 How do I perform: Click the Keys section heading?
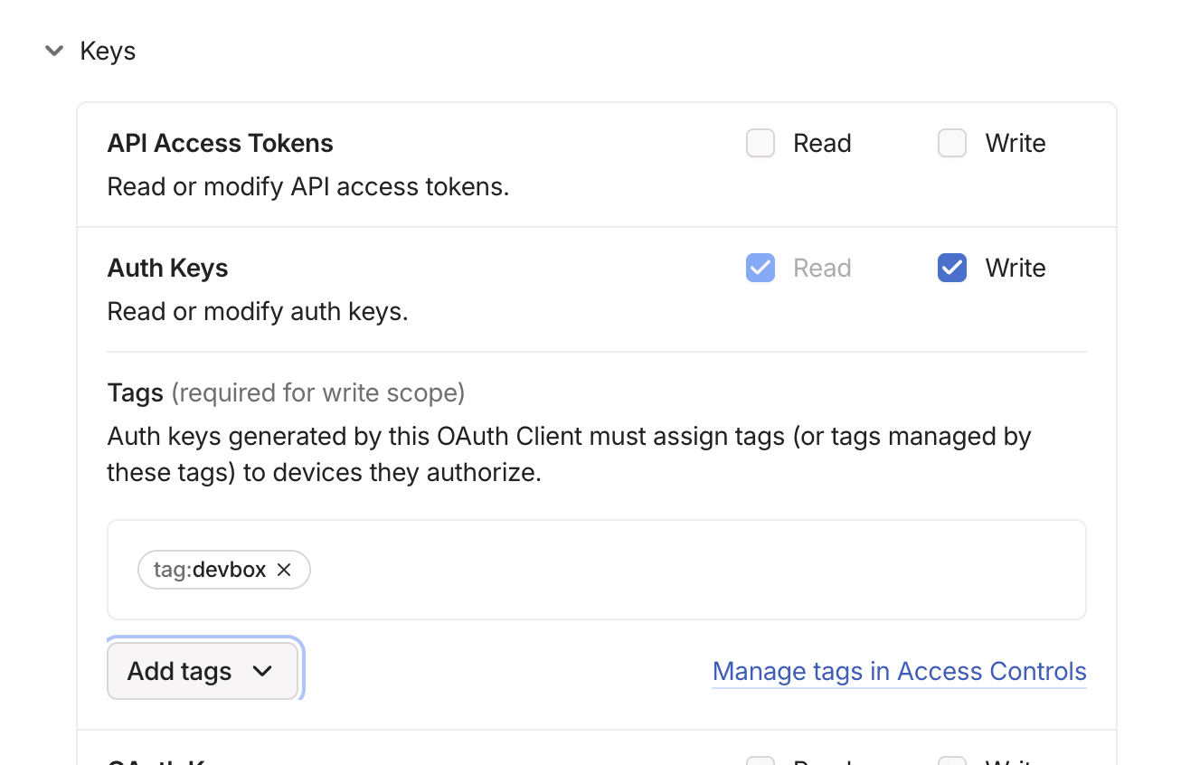108,51
